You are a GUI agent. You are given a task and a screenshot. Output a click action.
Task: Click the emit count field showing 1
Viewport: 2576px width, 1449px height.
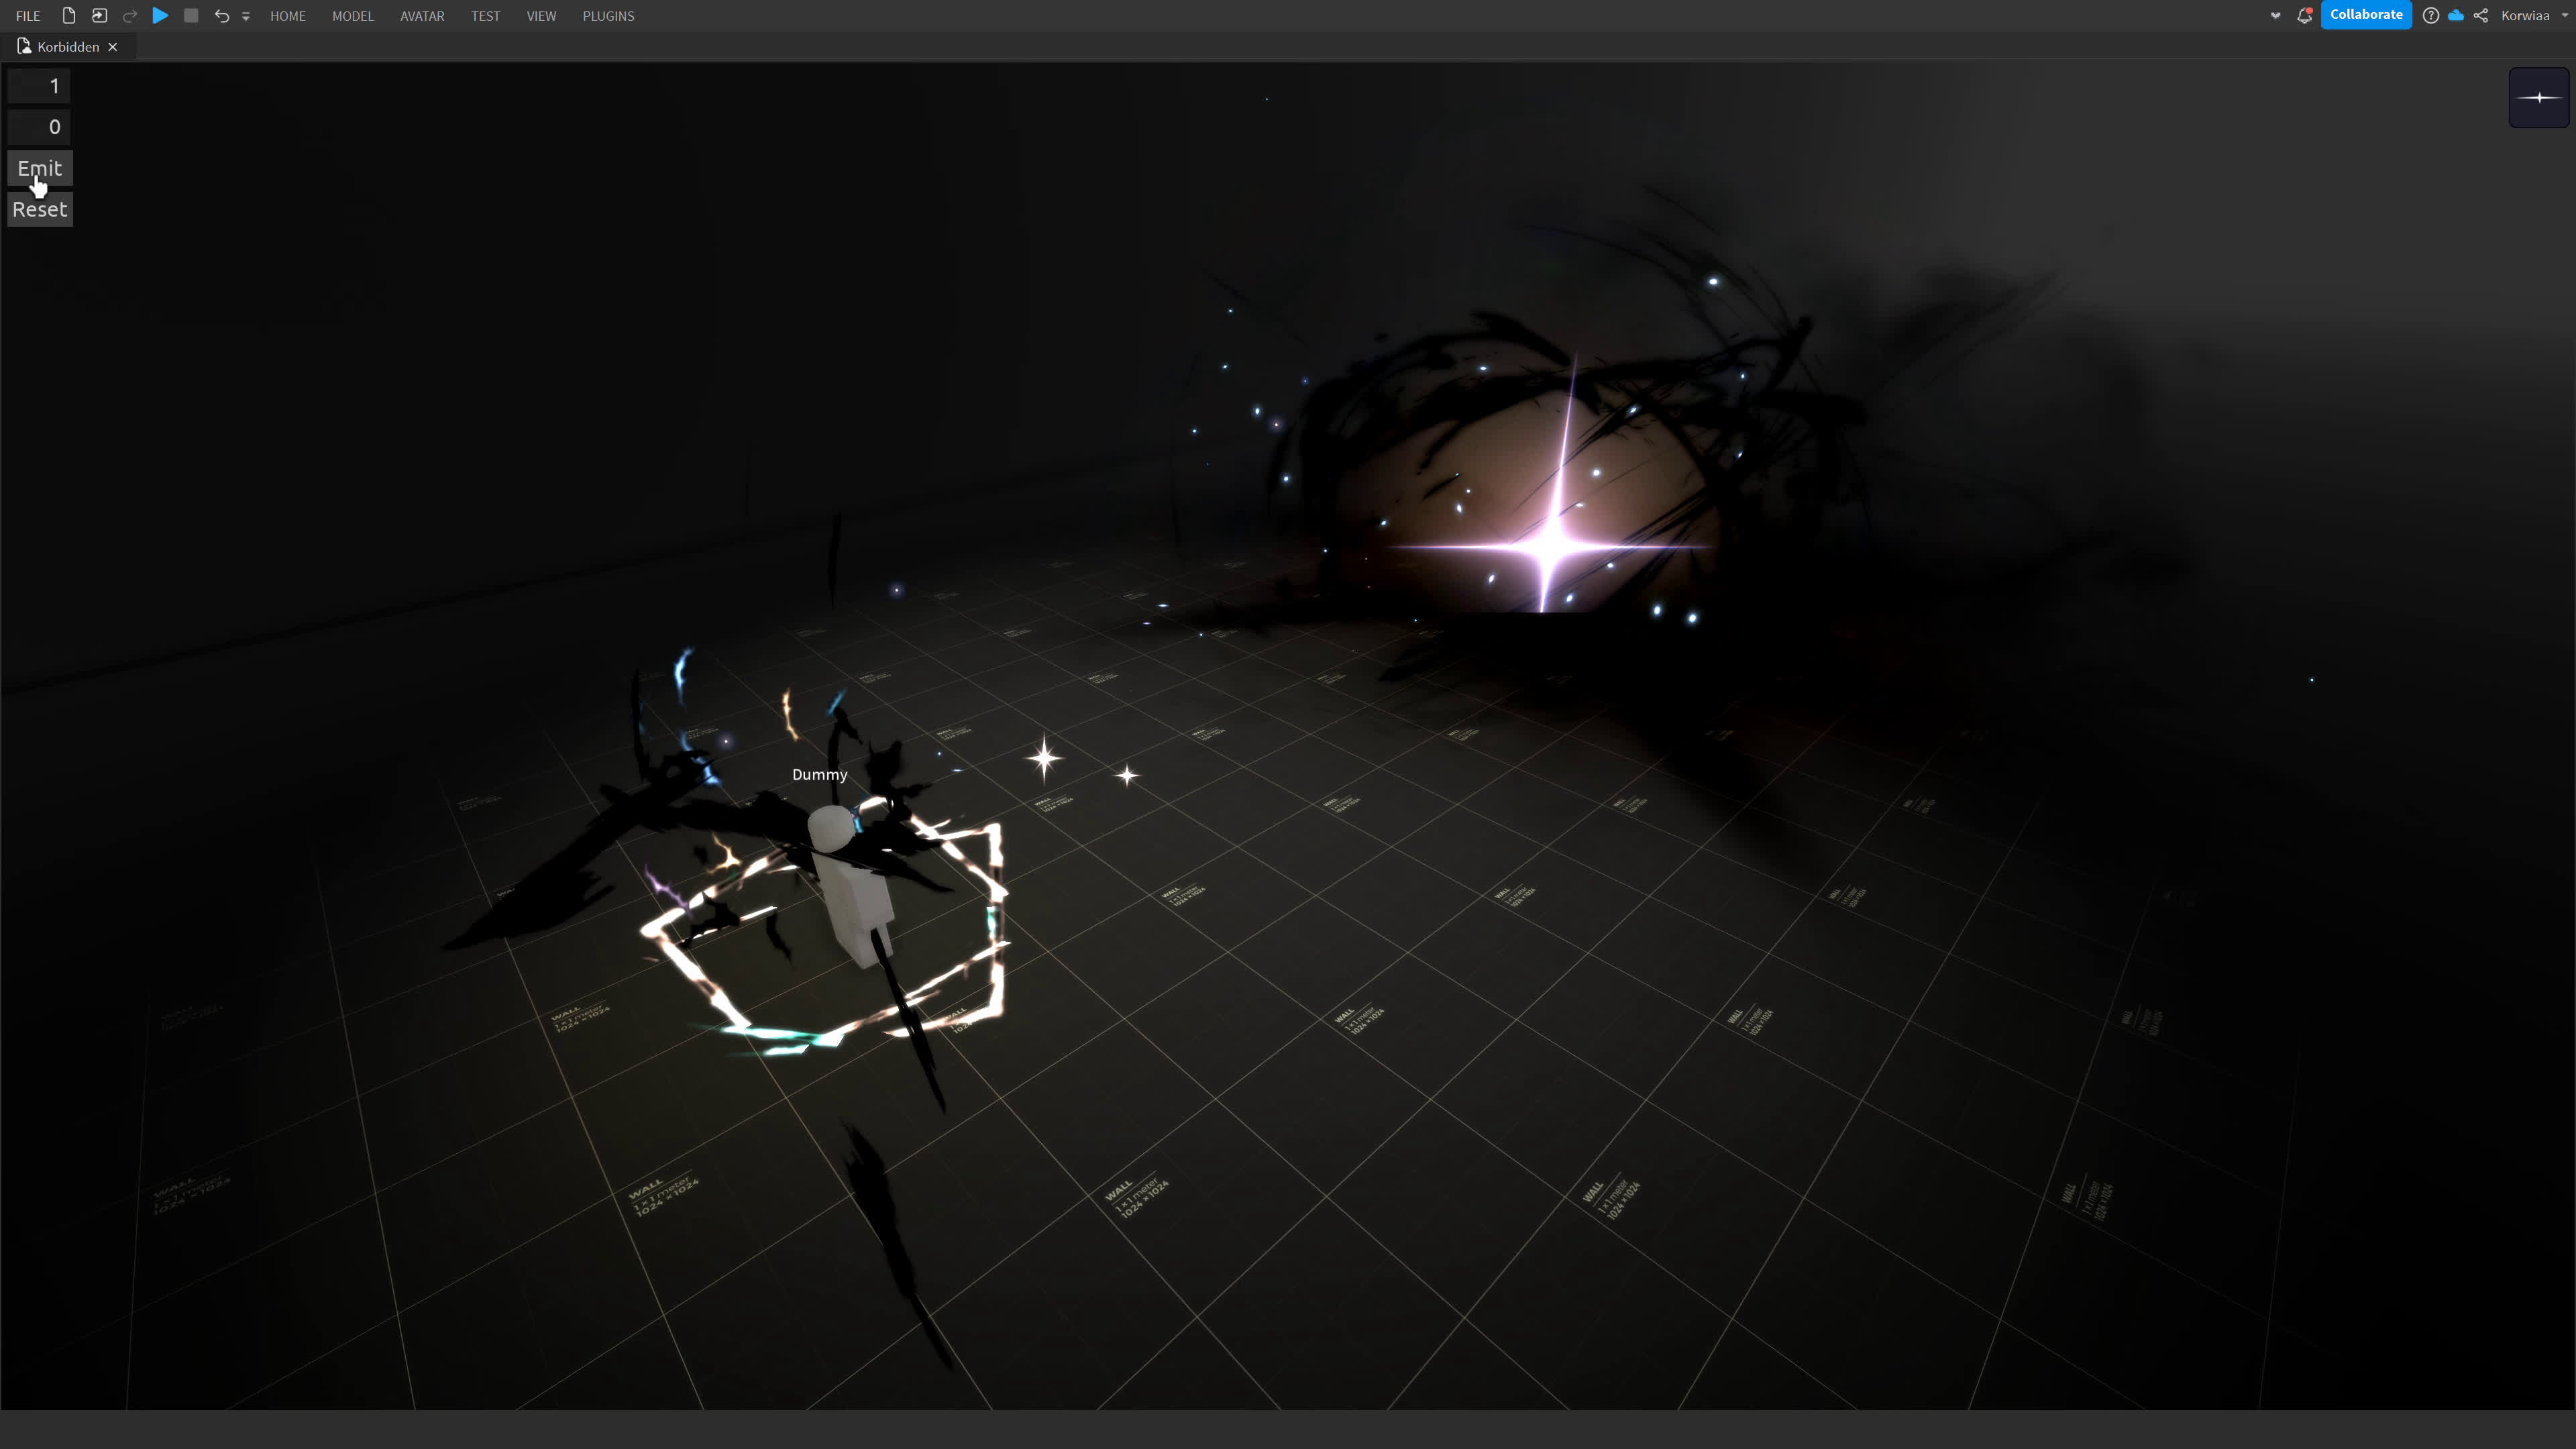[x=40, y=86]
